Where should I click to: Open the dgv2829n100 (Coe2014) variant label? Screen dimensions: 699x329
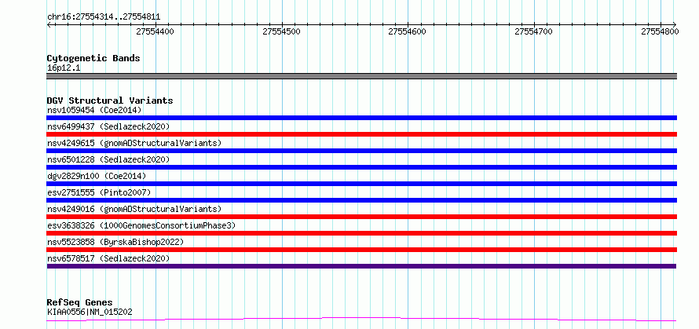pos(97,176)
